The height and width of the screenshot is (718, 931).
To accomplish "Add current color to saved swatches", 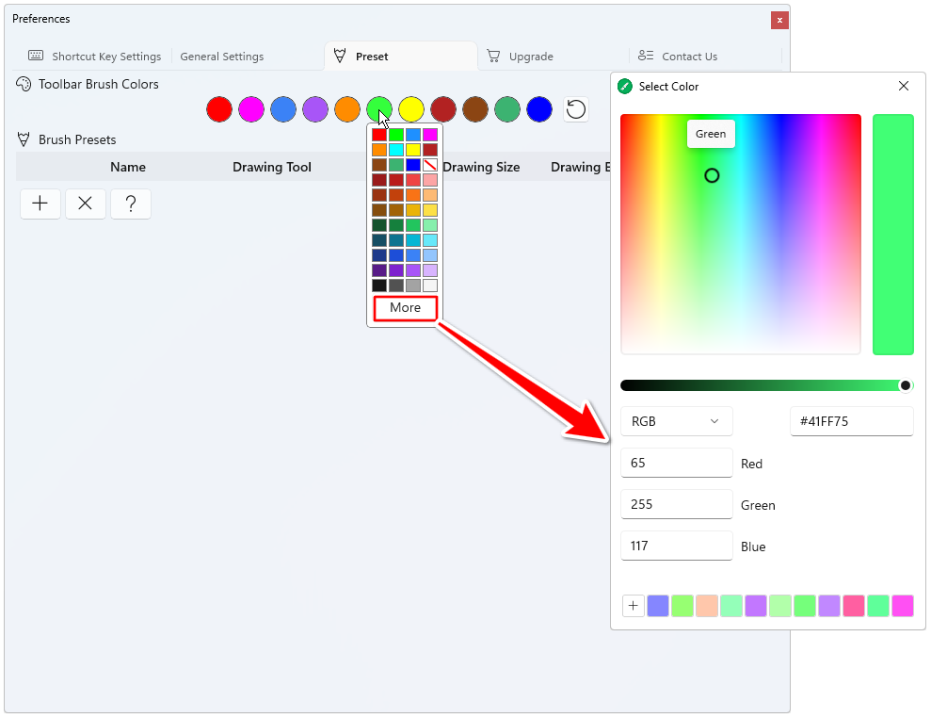I will [x=633, y=606].
